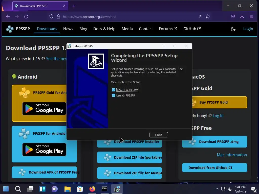Click the See the news link
Image resolution: width=259 pixels, height=194 pixels.
[56, 59]
